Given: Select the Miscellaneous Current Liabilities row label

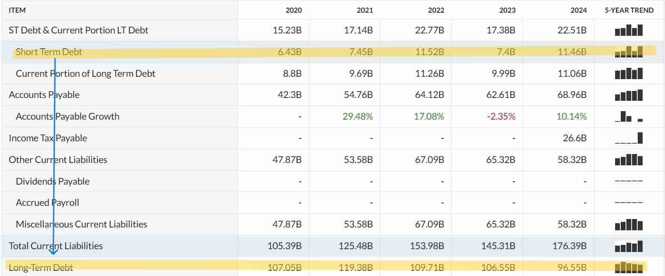Looking at the screenshot, I should click(81, 224).
